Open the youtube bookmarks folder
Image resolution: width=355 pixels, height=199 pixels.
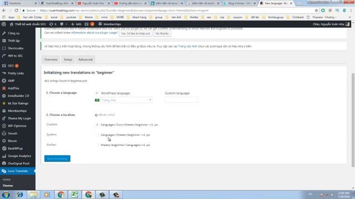(69, 17)
